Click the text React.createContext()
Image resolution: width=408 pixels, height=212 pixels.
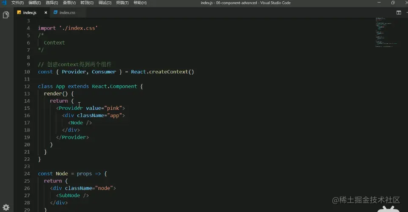point(162,72)
